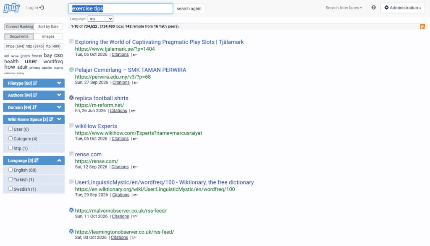Filter by http (3945) protocol button
430x246 pixels.
pyautogui.click(x=34, y=46)
